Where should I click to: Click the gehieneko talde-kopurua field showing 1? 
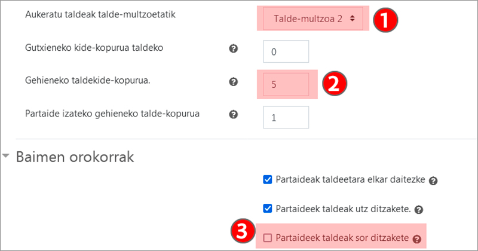click(x=286, y=117)
